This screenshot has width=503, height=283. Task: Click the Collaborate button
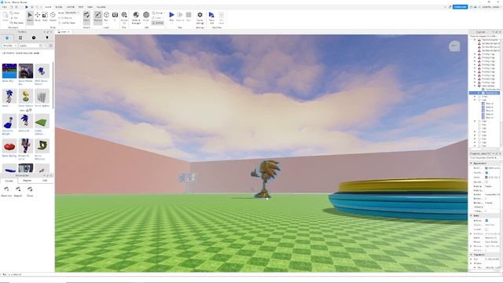[460, 7]
